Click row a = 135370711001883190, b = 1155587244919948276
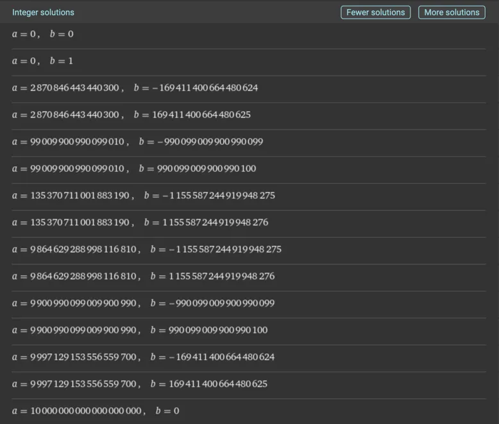The image size is (499, 424). 140,223
